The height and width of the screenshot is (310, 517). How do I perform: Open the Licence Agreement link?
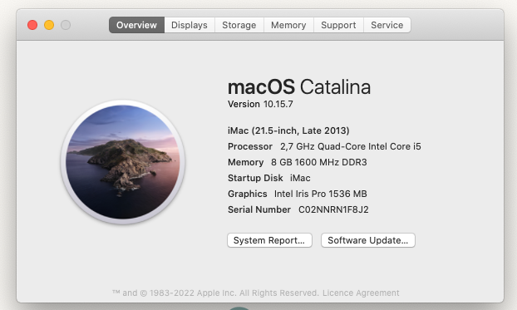pos(361,293)
